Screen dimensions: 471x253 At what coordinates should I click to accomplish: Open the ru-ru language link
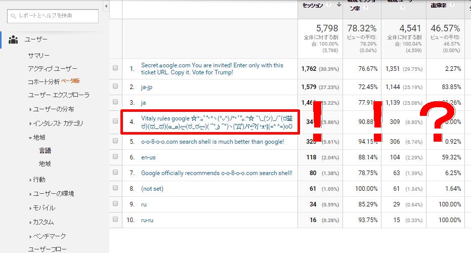(x=147, y=220)
